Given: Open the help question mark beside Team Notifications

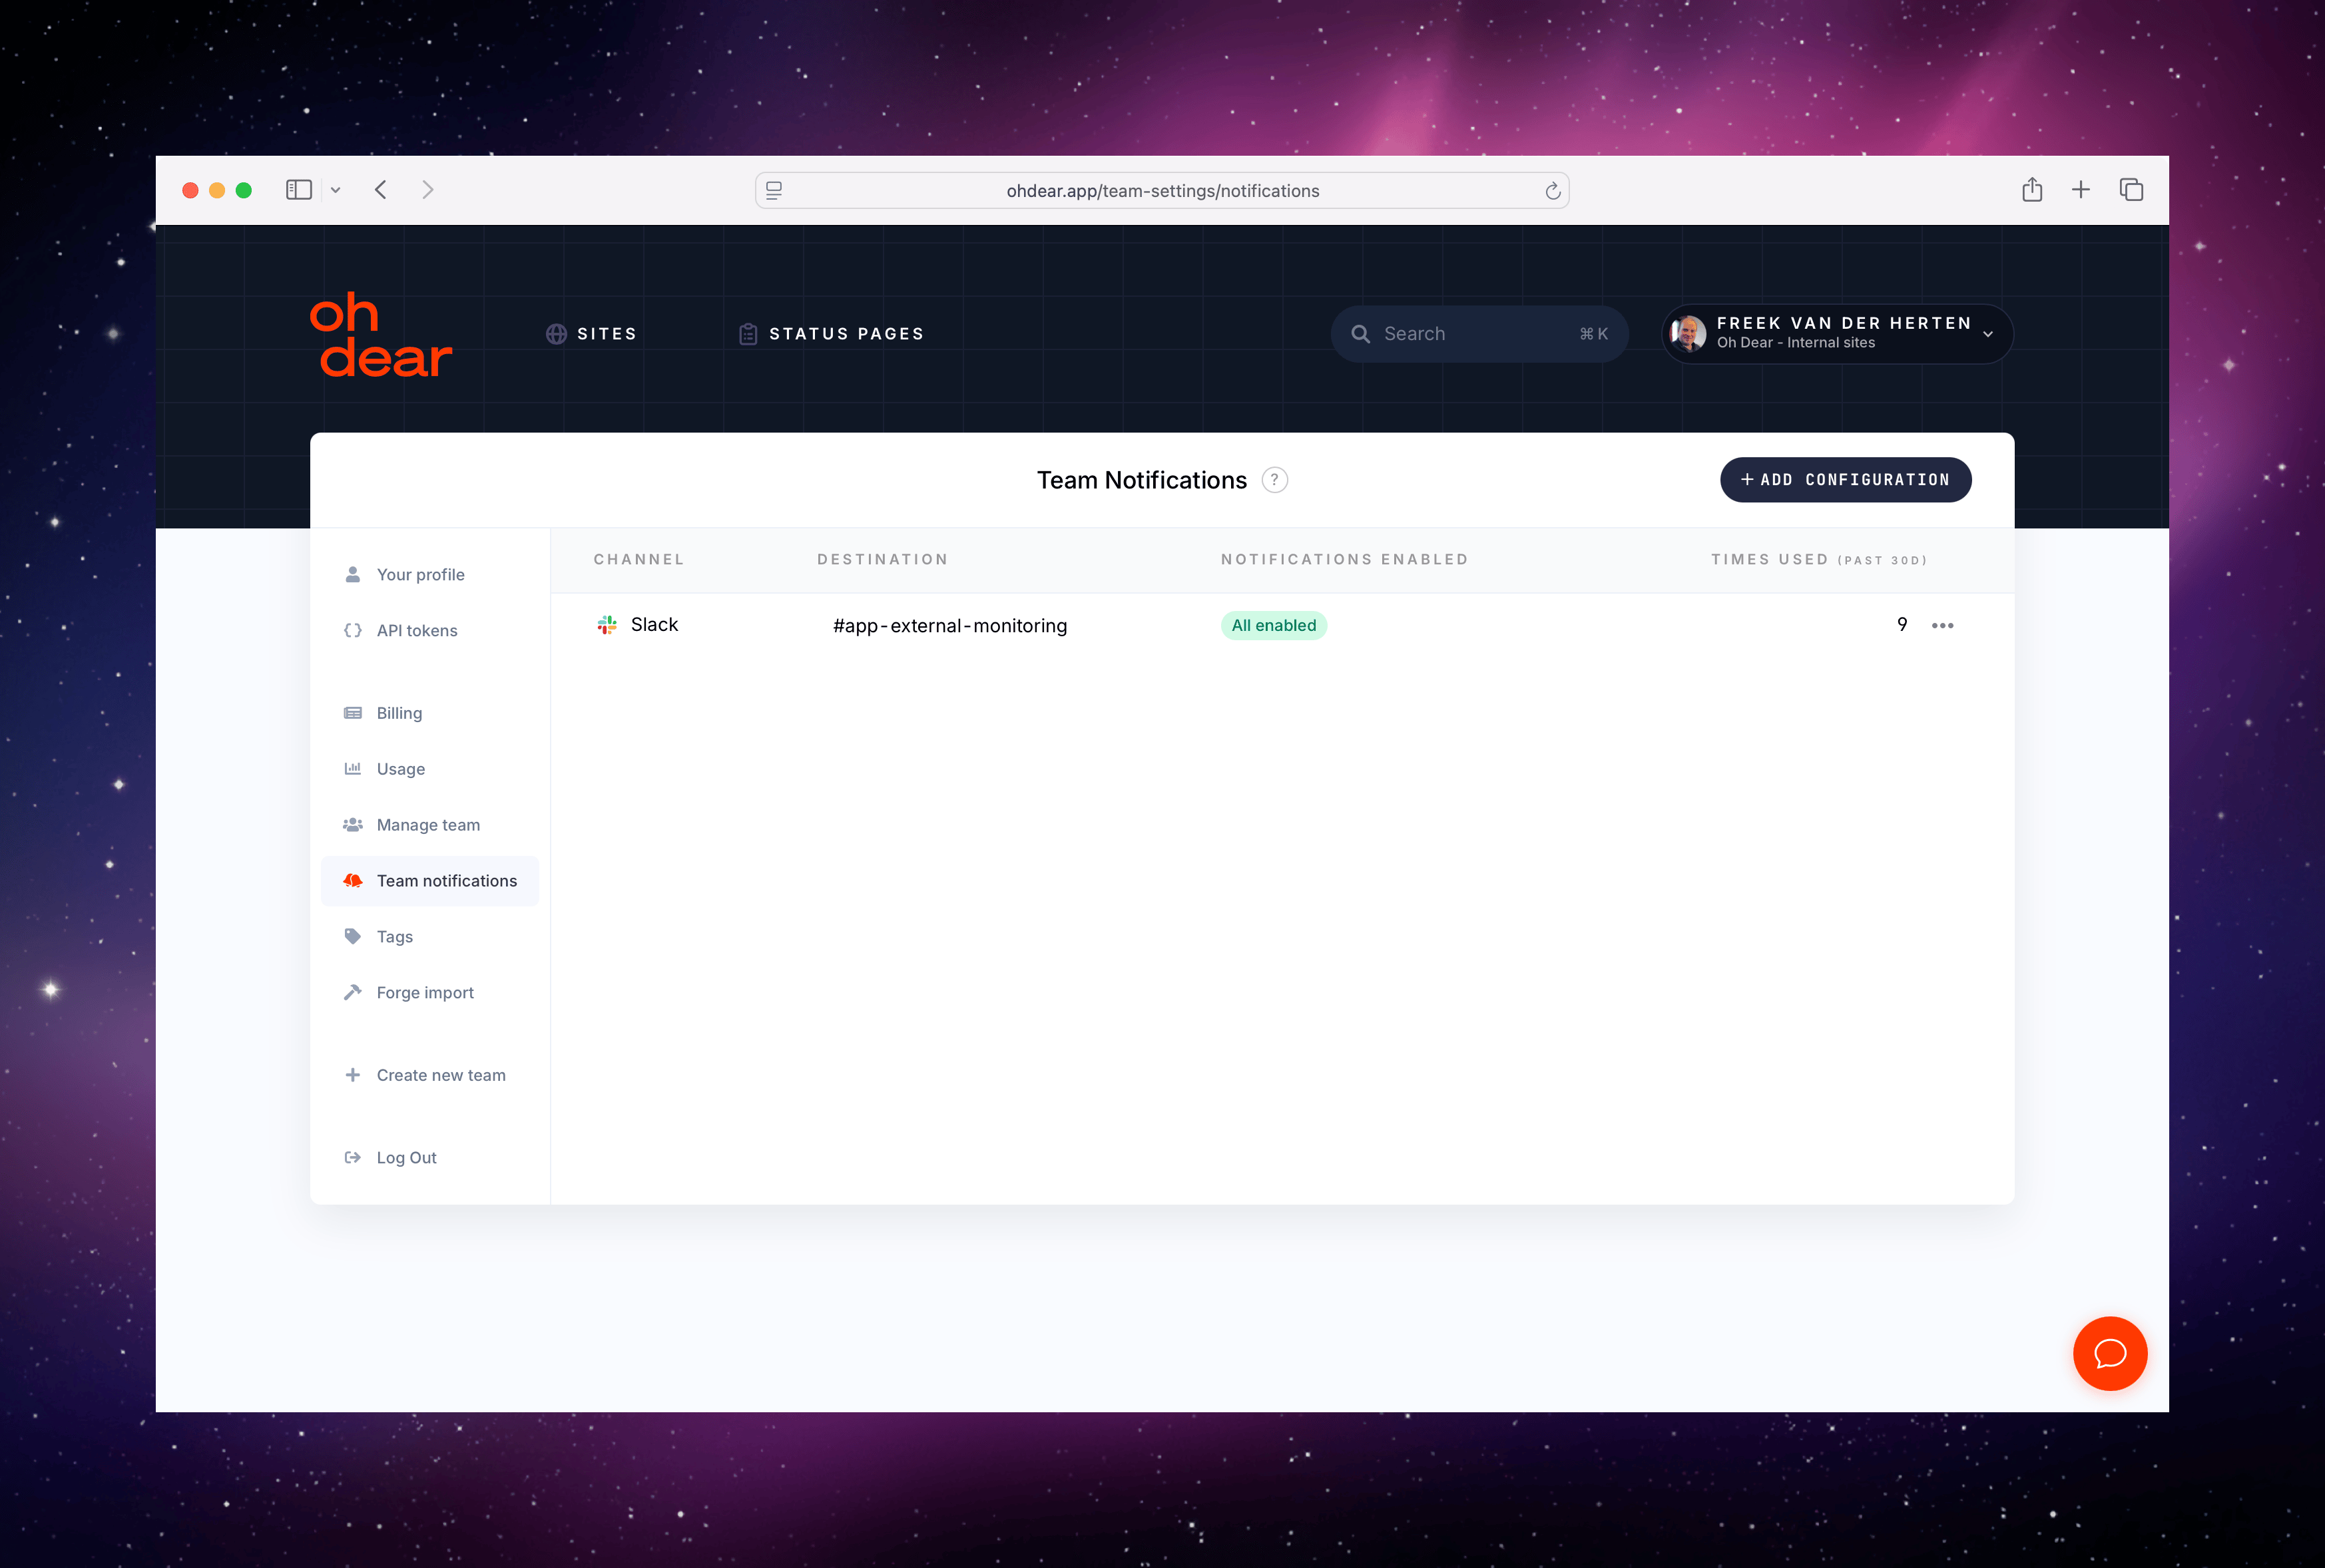Looking at the screenshot, I should coord(1274,480).
